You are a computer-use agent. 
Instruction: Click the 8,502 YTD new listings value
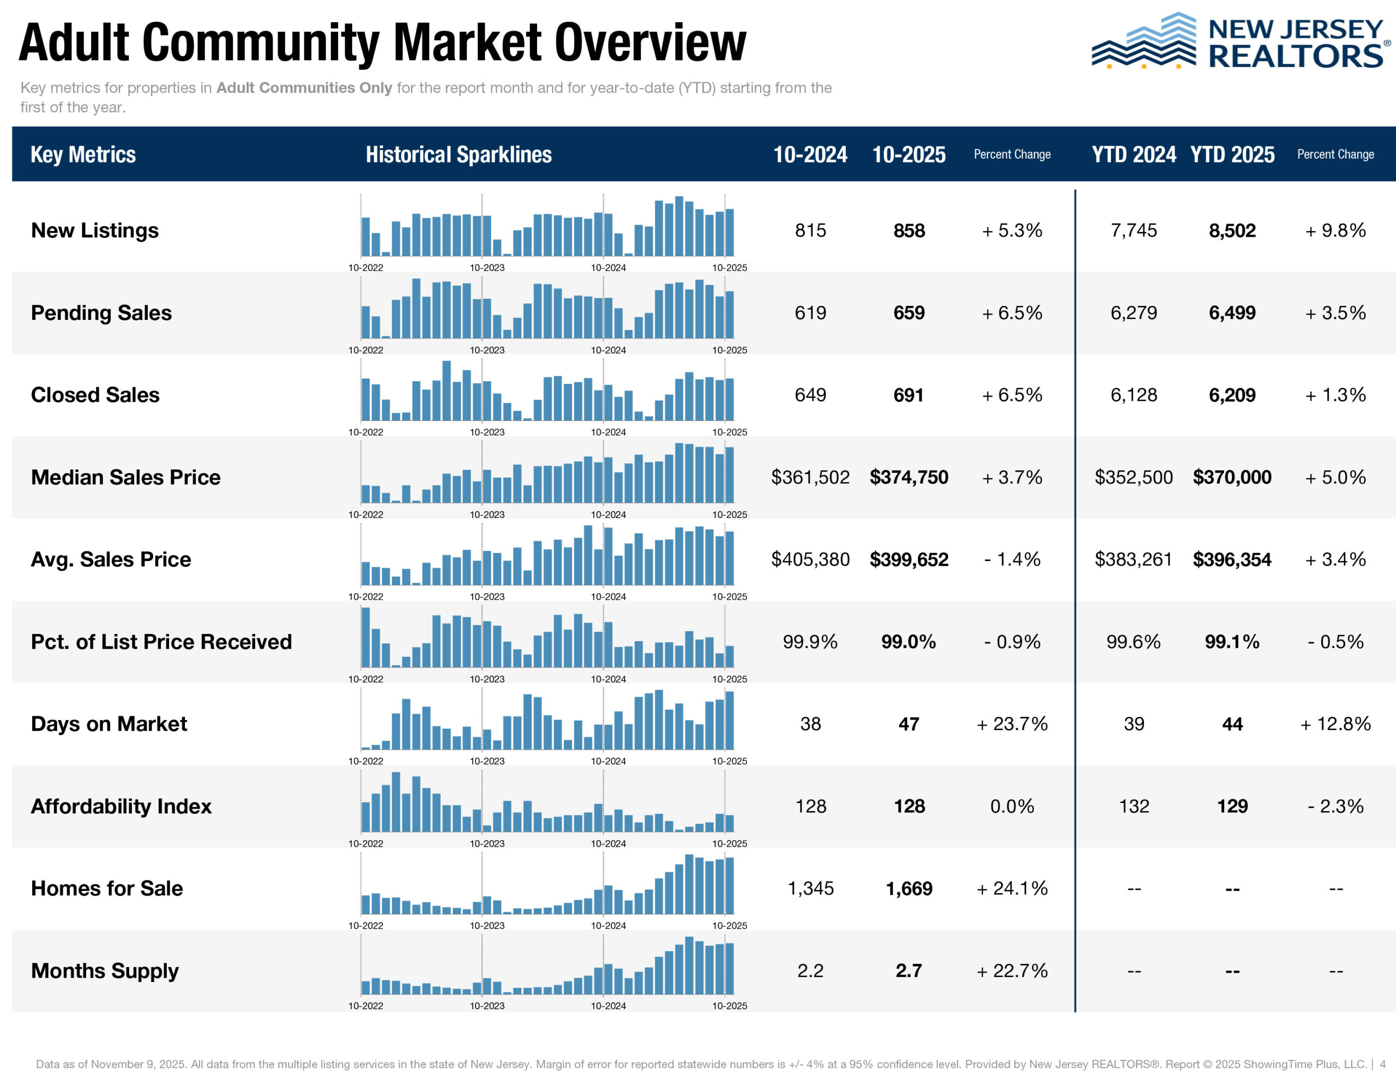pos(1232,231)
